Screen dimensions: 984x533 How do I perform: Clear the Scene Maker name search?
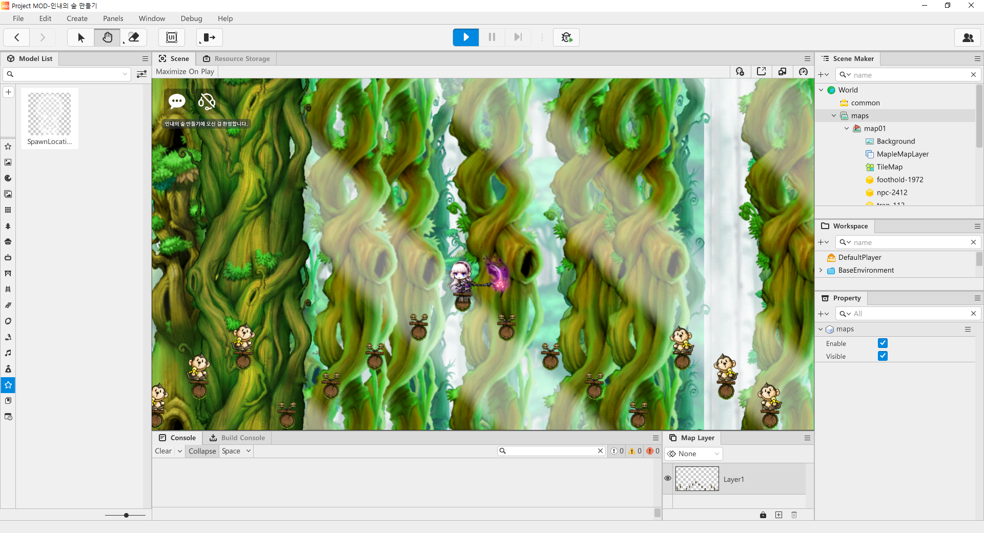click(x=973, y=75)
